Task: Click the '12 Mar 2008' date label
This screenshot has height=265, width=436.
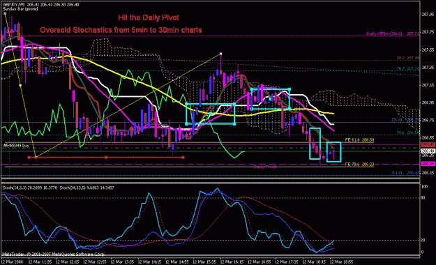Action: (x=12, y=262)
